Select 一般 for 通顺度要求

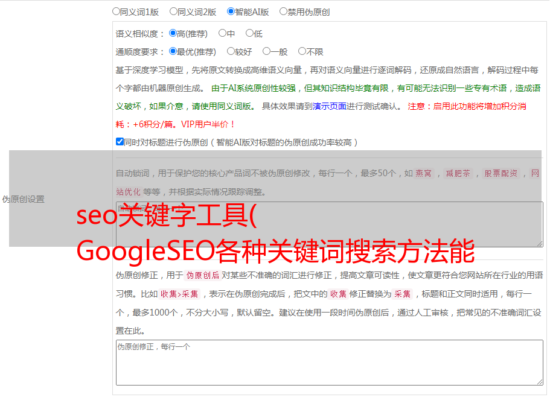[267, 51]
